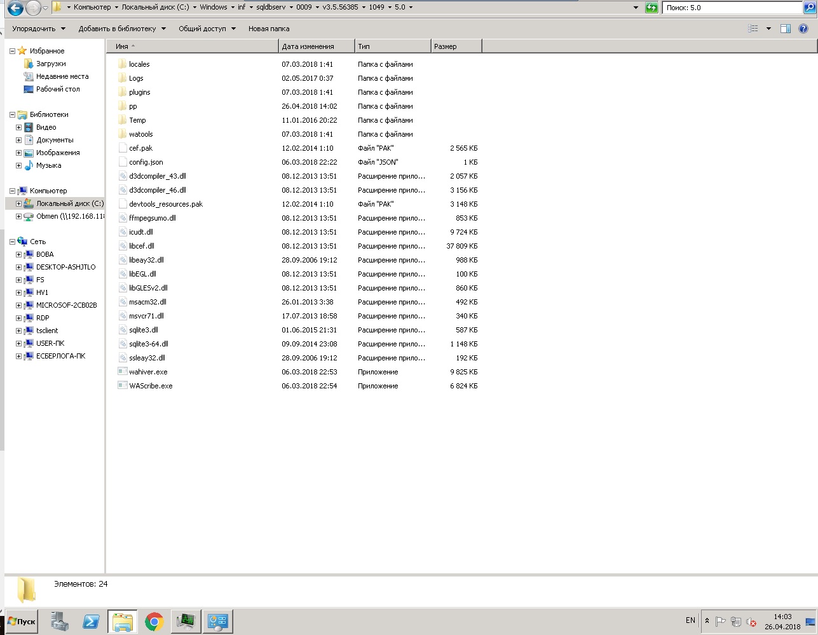Open the Control Panel taskbar icon
This screenshot has width=818, height=635.
click(217, 621)
